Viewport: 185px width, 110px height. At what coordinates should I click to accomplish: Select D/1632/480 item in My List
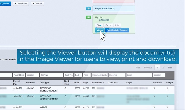[x=104, y=20]
